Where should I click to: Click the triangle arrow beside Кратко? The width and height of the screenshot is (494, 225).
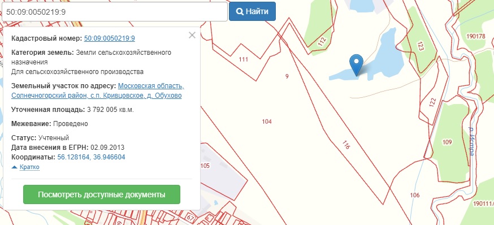(15, 167)
